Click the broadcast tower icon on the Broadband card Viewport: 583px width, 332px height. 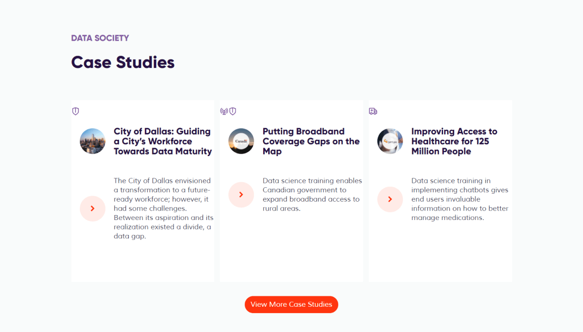point(224,111)
